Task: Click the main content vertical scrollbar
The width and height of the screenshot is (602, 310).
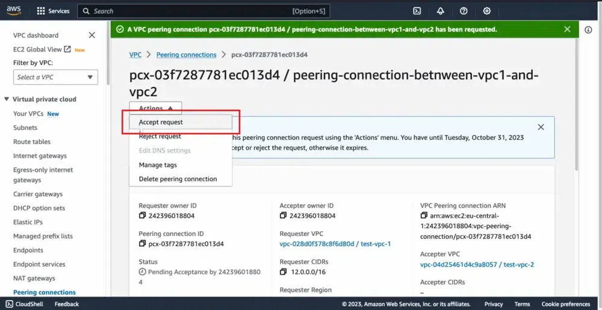Action: [x=577, y=104]
